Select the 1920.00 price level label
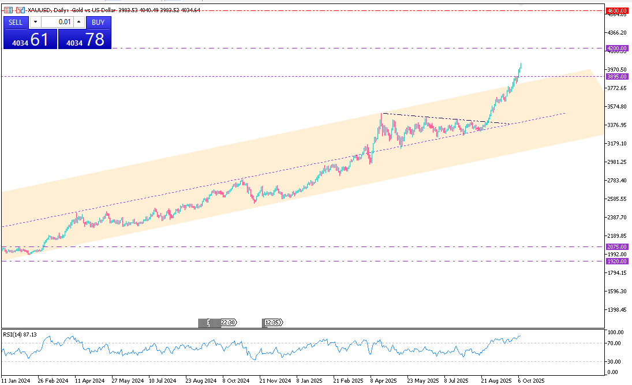The image size is (632, 385). tap(616, 261)
